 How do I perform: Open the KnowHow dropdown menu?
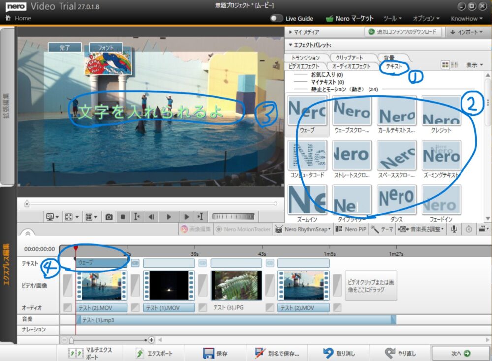click(466, 19)
